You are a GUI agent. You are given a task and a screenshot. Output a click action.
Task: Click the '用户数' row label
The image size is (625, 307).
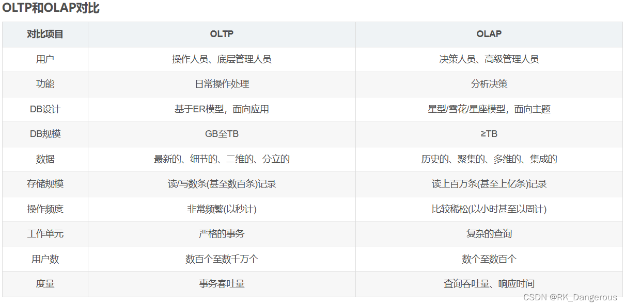[x=45, y=259]
